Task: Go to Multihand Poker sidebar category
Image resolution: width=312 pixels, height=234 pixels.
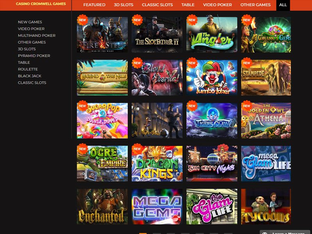Action: click(37, 35)
